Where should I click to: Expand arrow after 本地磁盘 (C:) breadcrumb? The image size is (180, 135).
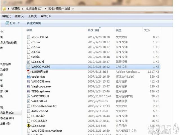click(x=46, y=9)
